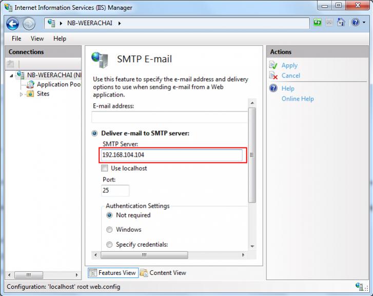The image size is (373, 296).
Task: Open the dropdown arrow beside toolbar Help
Action: click(x=364, y=23)
